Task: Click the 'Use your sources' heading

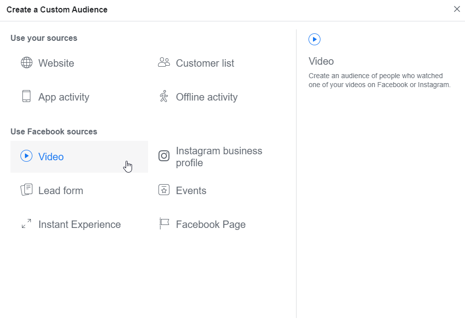Action: click(x=44, y=38)
